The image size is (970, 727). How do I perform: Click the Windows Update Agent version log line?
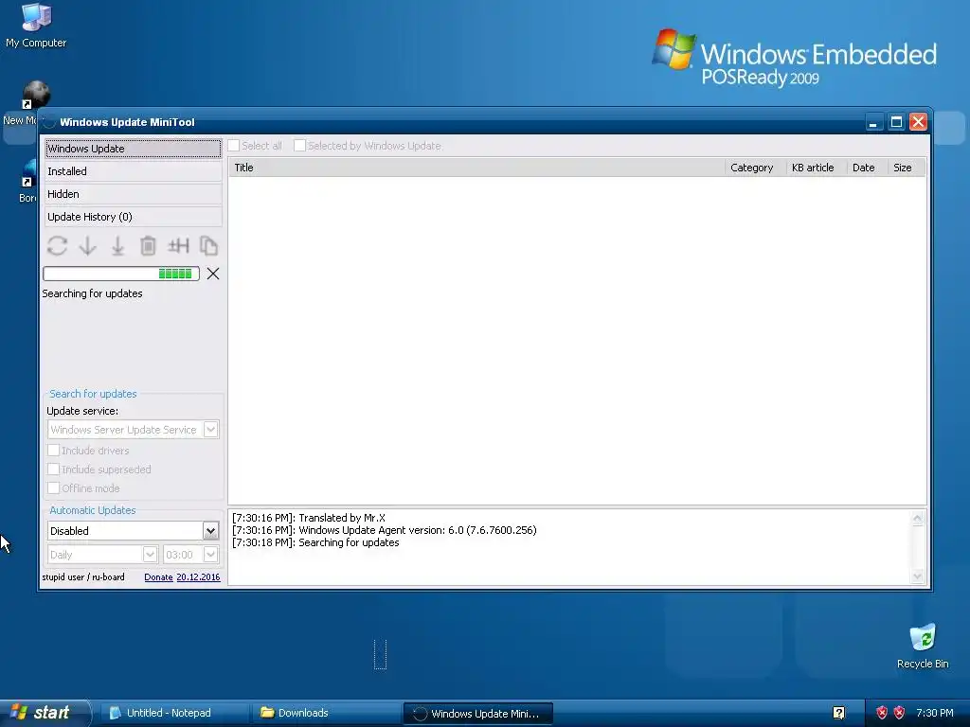click(x=385, y=530)
